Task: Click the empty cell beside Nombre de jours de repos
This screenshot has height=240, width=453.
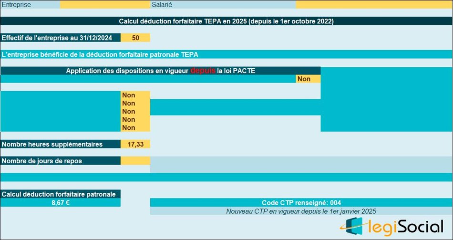Action: tap(135, 161)
